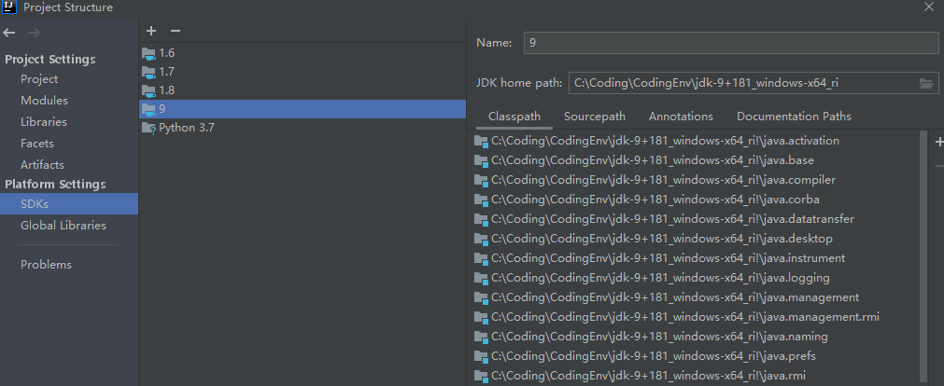Open Modules settings

coord(44,101)
